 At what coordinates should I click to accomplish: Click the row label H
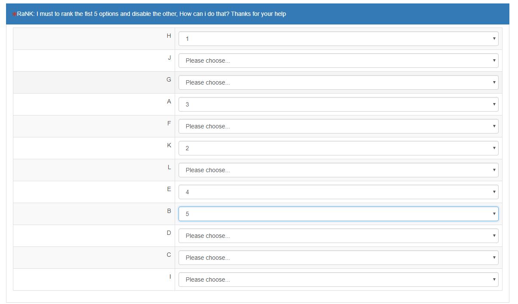tap(169, 36)
